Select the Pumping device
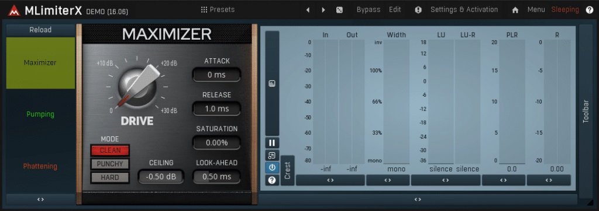This screenshot has width=599, height=211. [x=40, y=114]
